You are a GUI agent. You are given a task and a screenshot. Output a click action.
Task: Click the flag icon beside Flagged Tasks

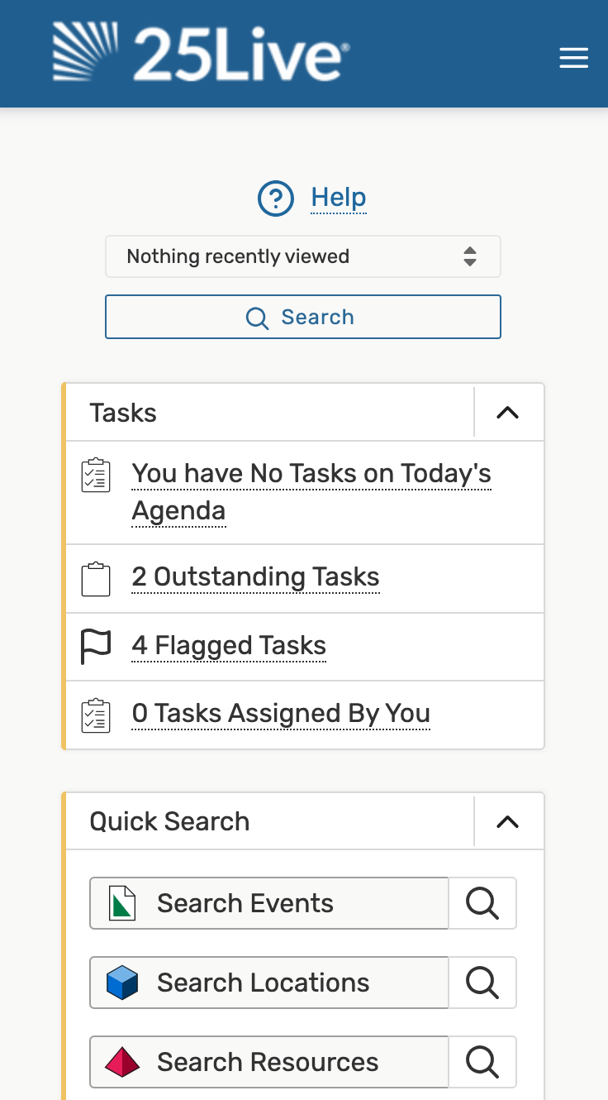(96, 646)
